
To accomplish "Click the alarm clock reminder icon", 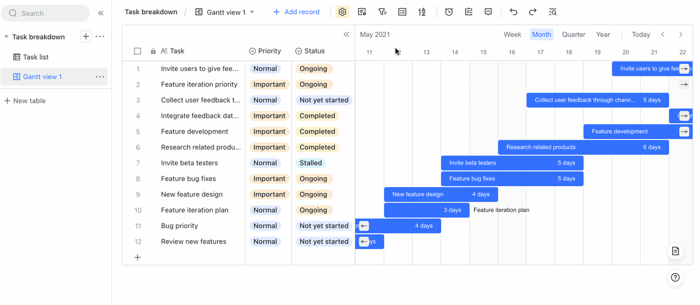I will (x=449, y=12).
